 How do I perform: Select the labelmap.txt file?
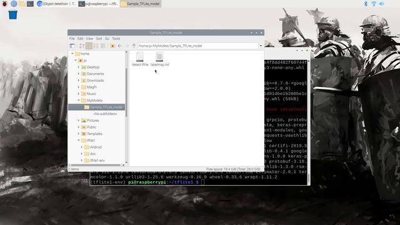pyautogui.click(x=160, y=59)
